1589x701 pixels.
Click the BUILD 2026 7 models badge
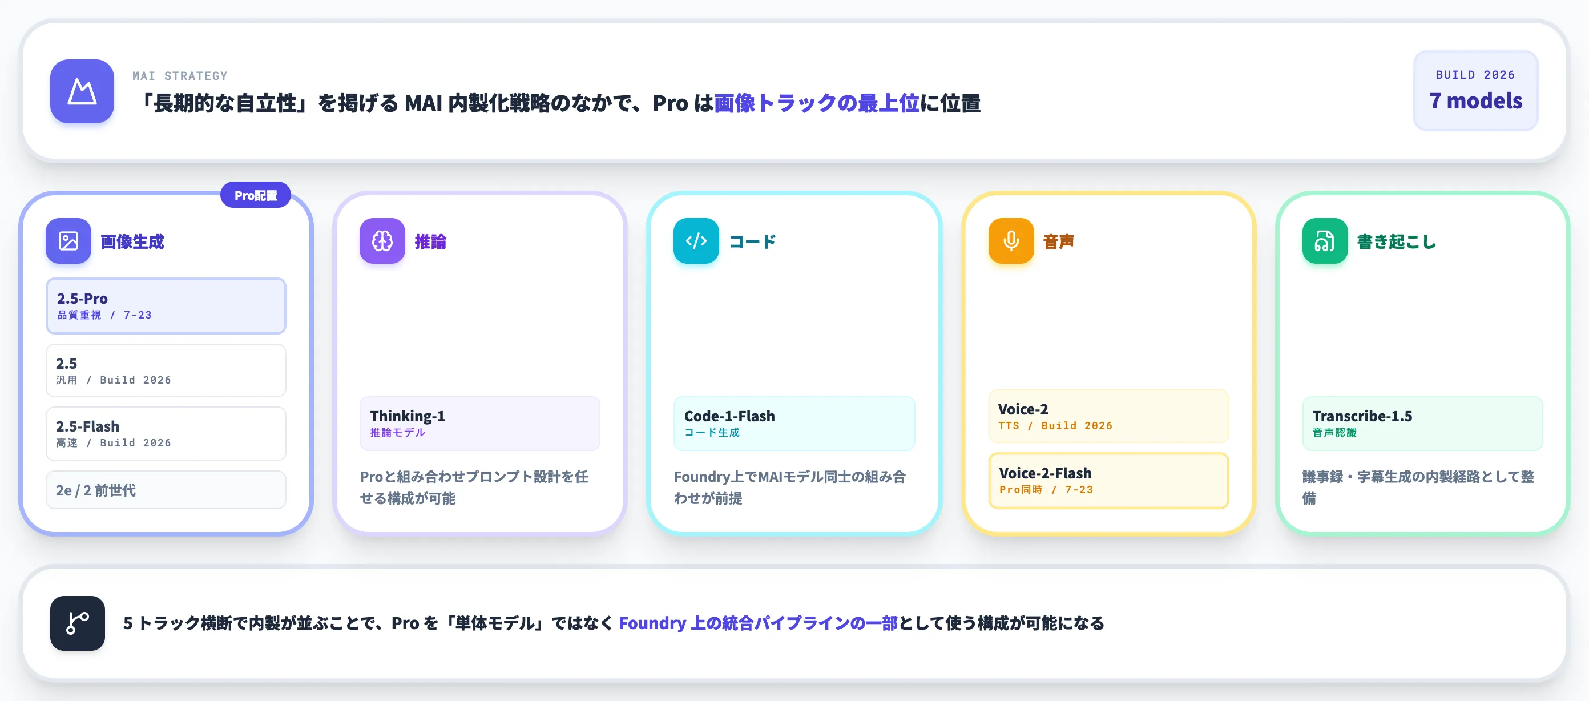(x=1475, y=91)
